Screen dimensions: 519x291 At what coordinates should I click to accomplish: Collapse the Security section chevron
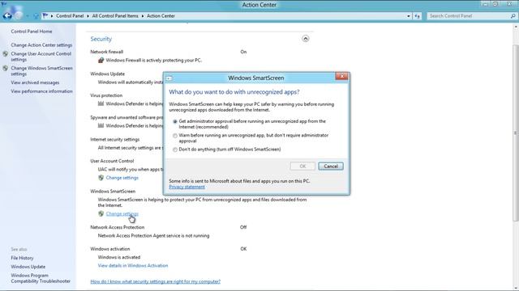click(305, 39)
